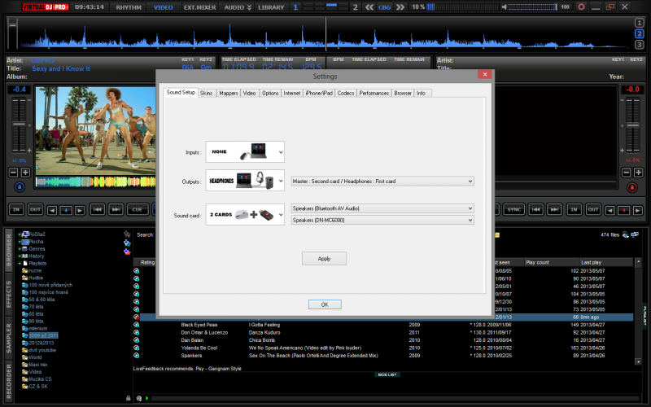Click the left deck loop IN button
This screenshot has height=407, width=651.
(15, 209)
